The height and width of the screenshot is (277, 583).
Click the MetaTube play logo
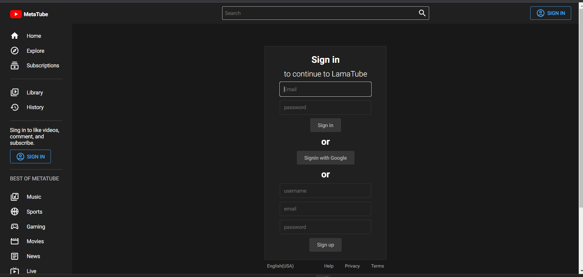(x=16, y=14)
